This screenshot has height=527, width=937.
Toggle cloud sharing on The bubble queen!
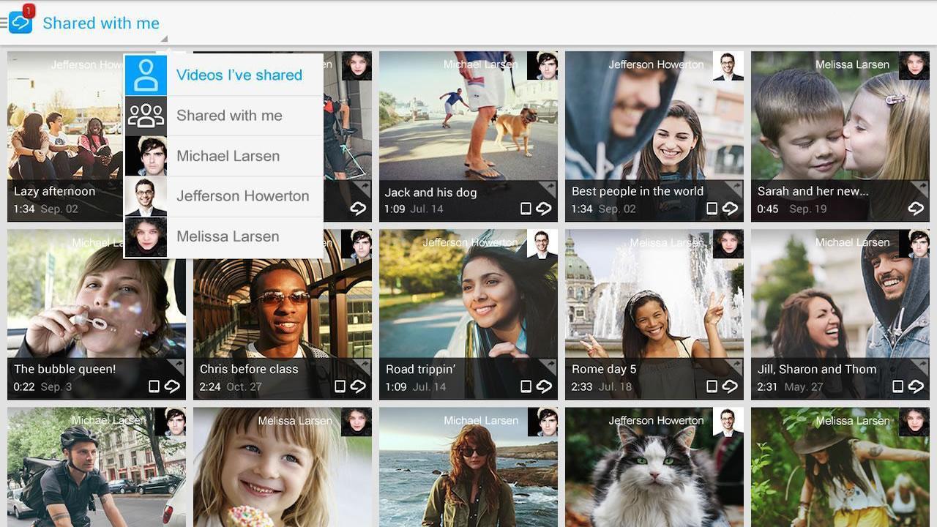[x=173, y=386]
